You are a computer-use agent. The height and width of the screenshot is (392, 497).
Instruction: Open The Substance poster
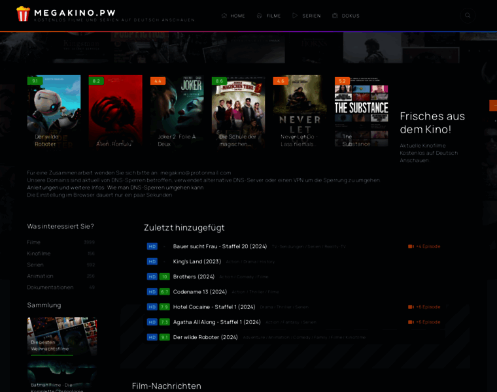click(x=362, y=111)
